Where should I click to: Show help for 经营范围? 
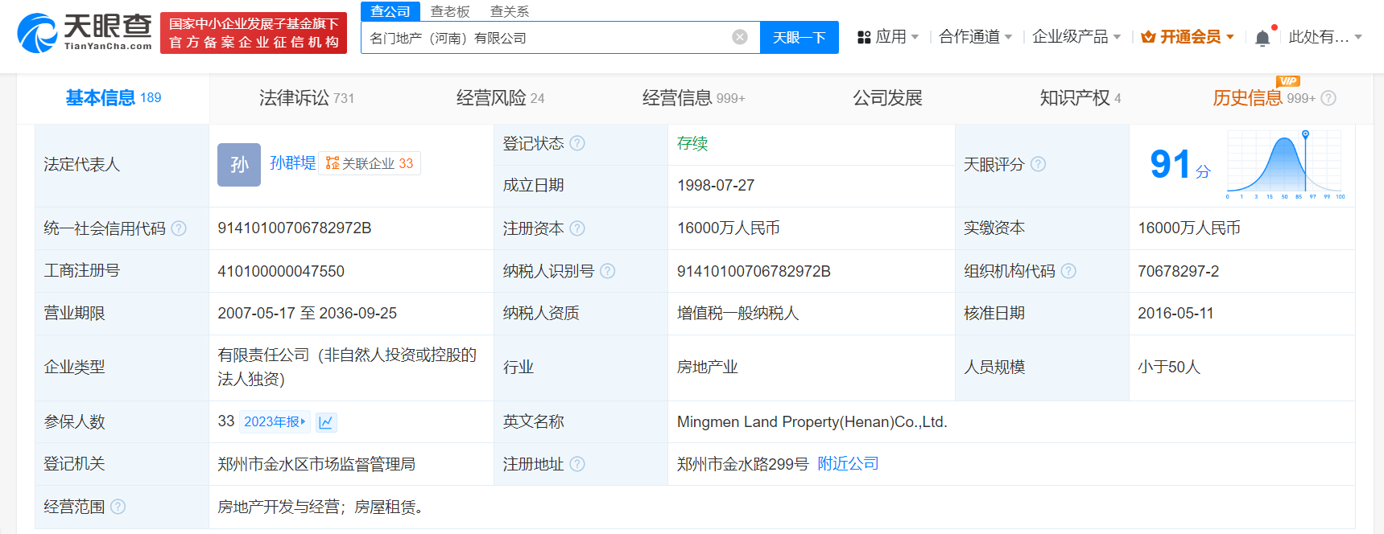(118, 507)
